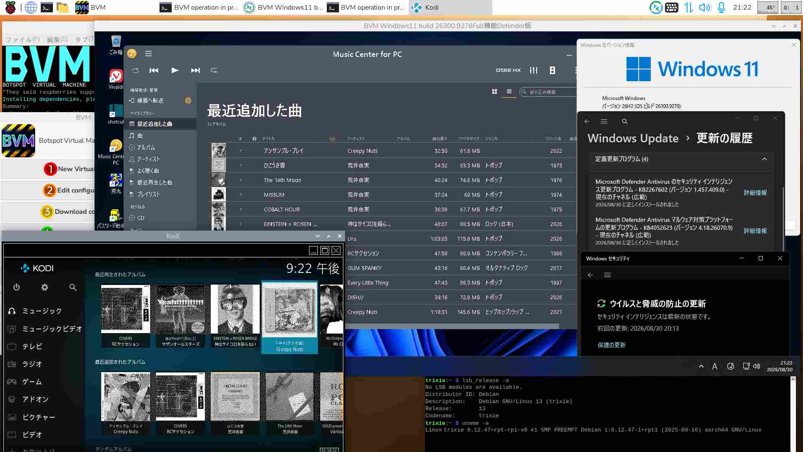Image resolution: width=803 pixels, height=452 pixels.
Task: Open the 編集(E) menu in the terminal
Action: point(57,39)
